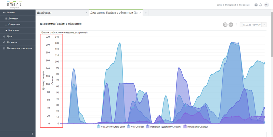Click the bookmark save report icon
Screen dimensions: 273x137
[225, 25]
